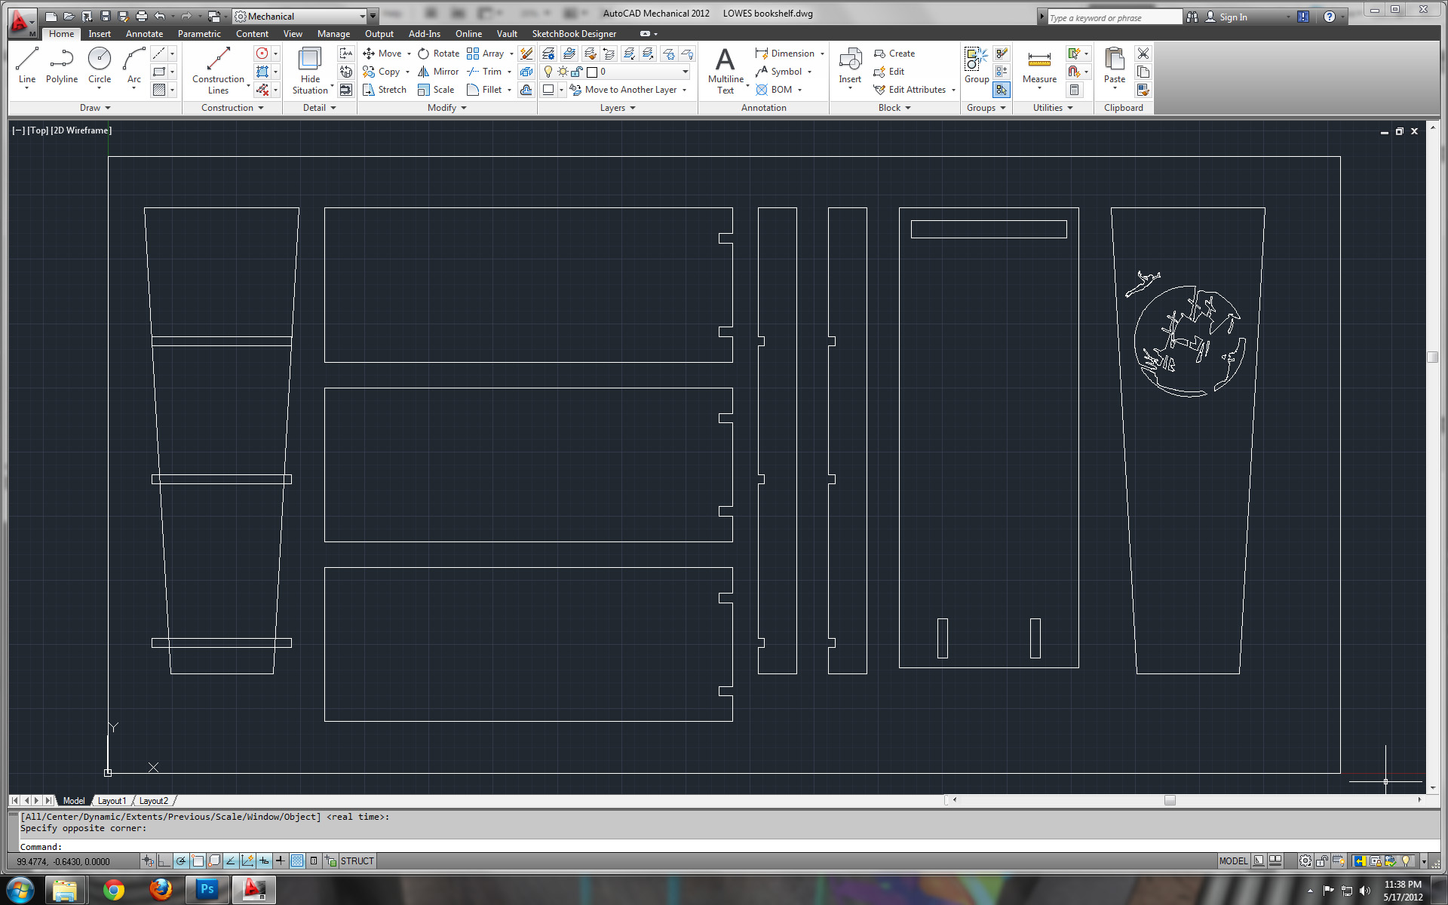Open the View ribbon tab
1448x905 pixels.
pos(293,34)
